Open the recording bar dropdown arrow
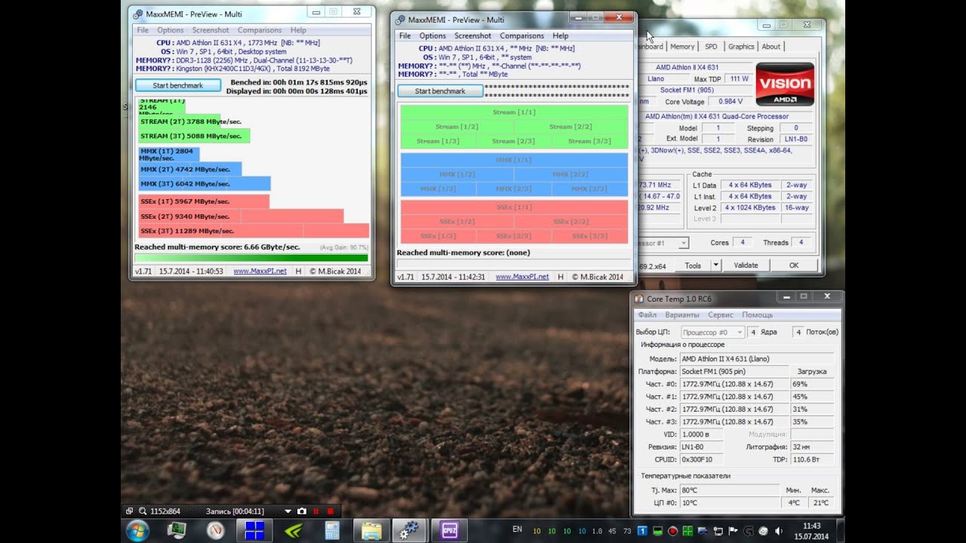This screenshot has width=966, height=543. (288, 511)
